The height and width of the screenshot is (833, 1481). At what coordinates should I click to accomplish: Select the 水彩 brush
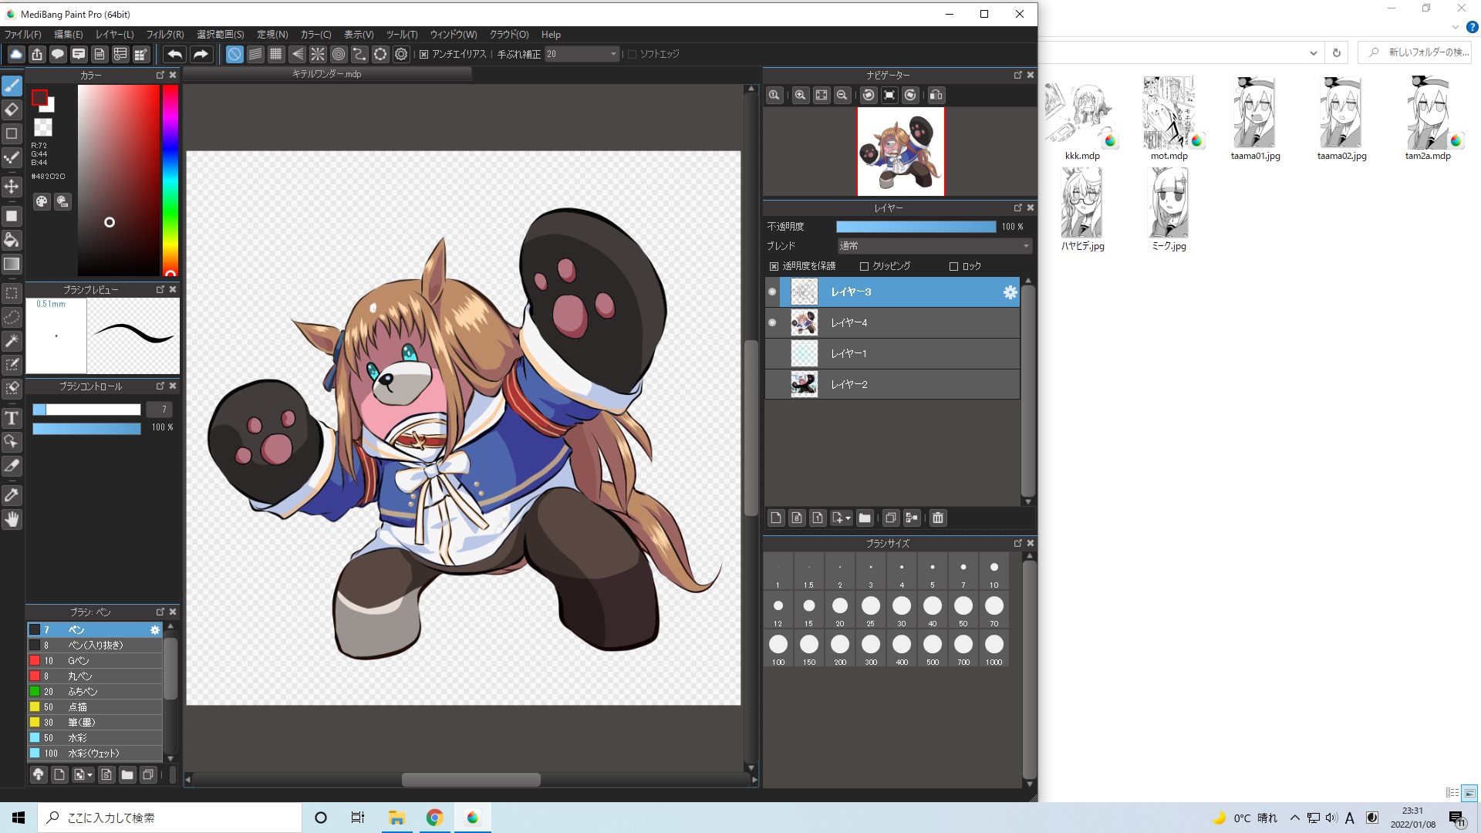coord(95,738)
